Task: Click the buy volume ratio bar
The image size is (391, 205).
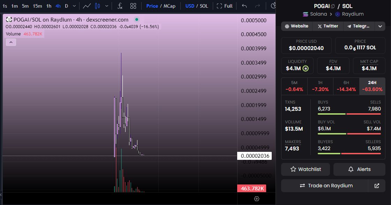Action: click(349, 134)
